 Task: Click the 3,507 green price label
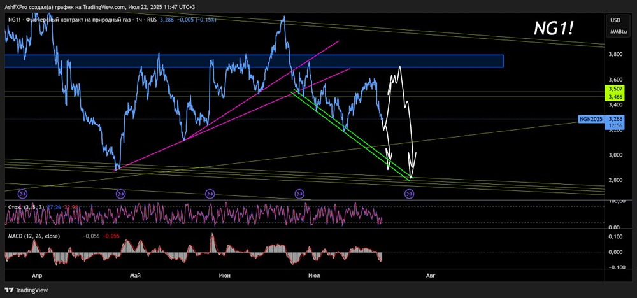614,90
